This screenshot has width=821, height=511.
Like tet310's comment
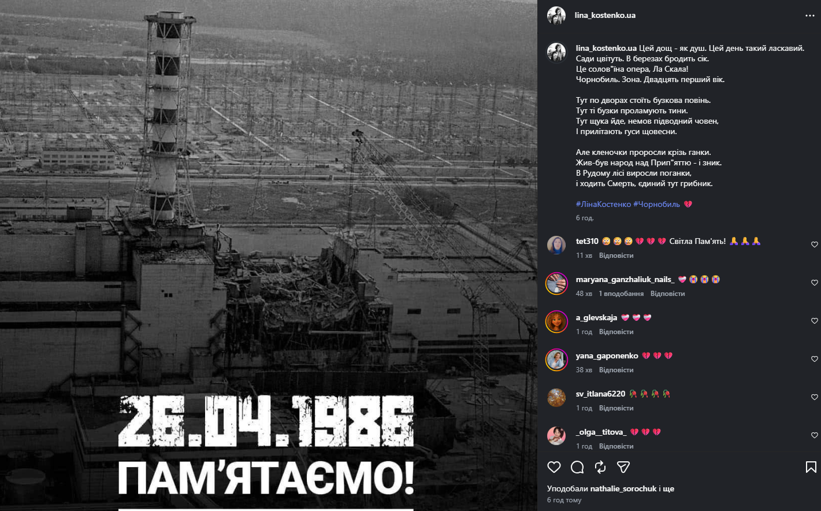pos(815,245)
